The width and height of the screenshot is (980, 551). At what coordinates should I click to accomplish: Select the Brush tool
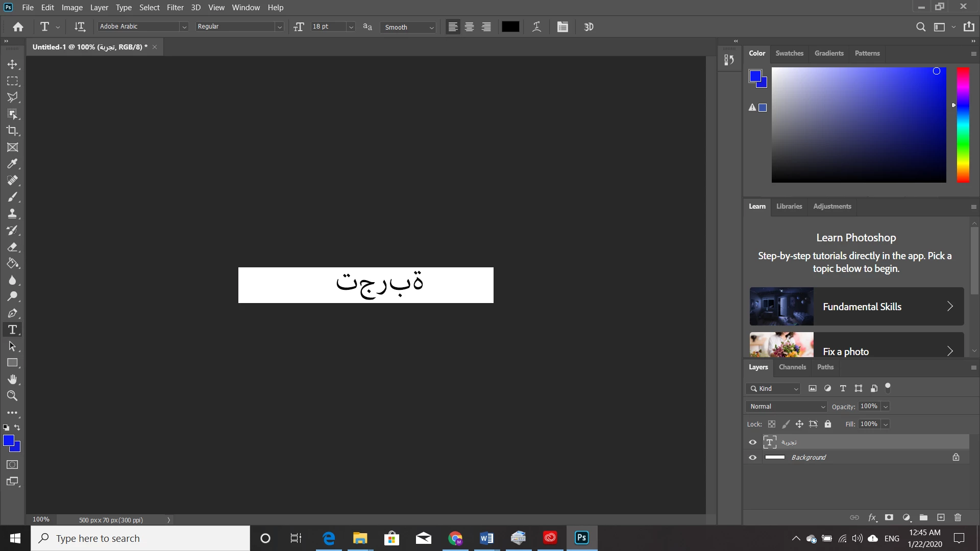click(12, 197)
